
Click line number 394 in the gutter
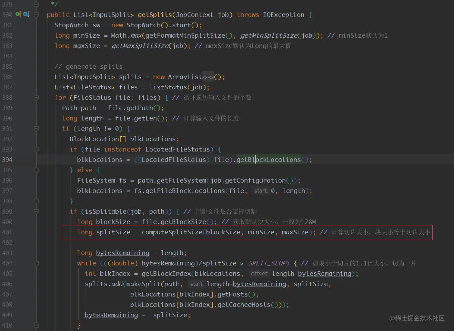[7, 160]
